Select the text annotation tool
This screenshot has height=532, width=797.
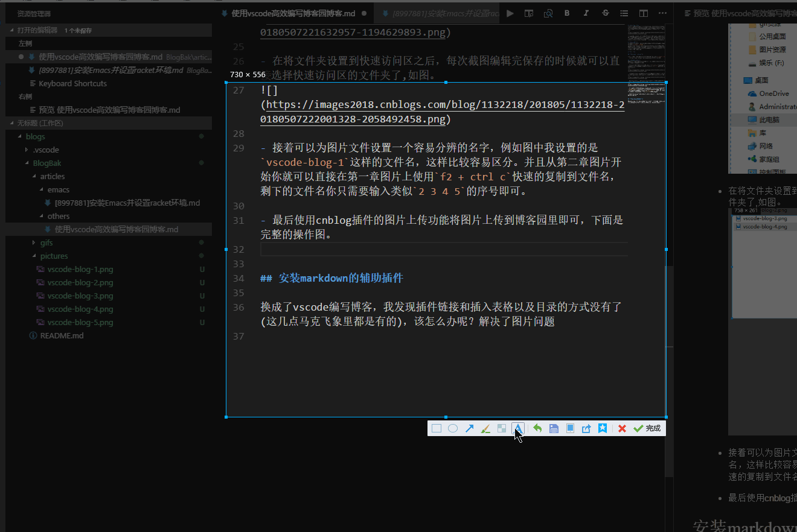(x=517, y=428)
